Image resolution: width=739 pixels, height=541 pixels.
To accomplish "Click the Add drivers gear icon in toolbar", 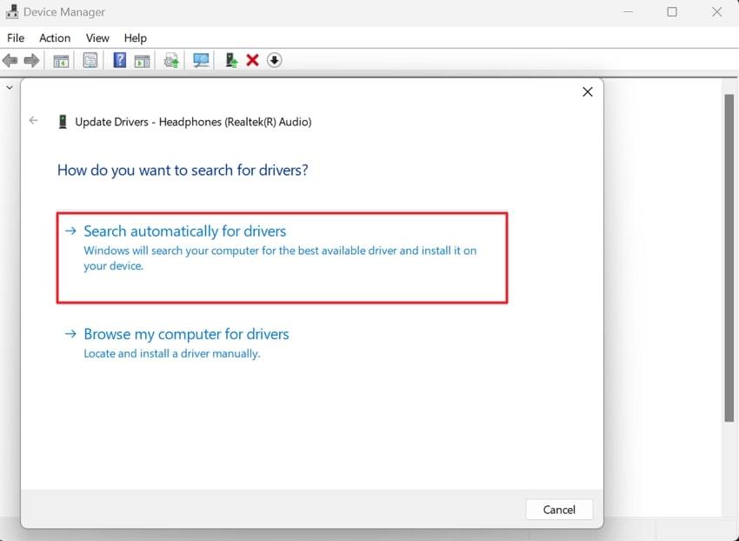I will [171, 60].
